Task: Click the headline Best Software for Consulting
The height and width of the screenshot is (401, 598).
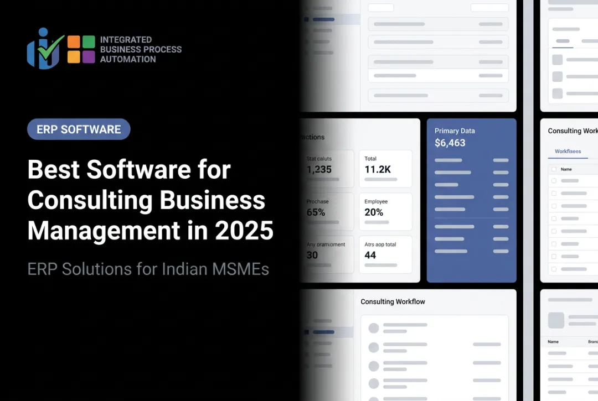Action: click(150, 200)
